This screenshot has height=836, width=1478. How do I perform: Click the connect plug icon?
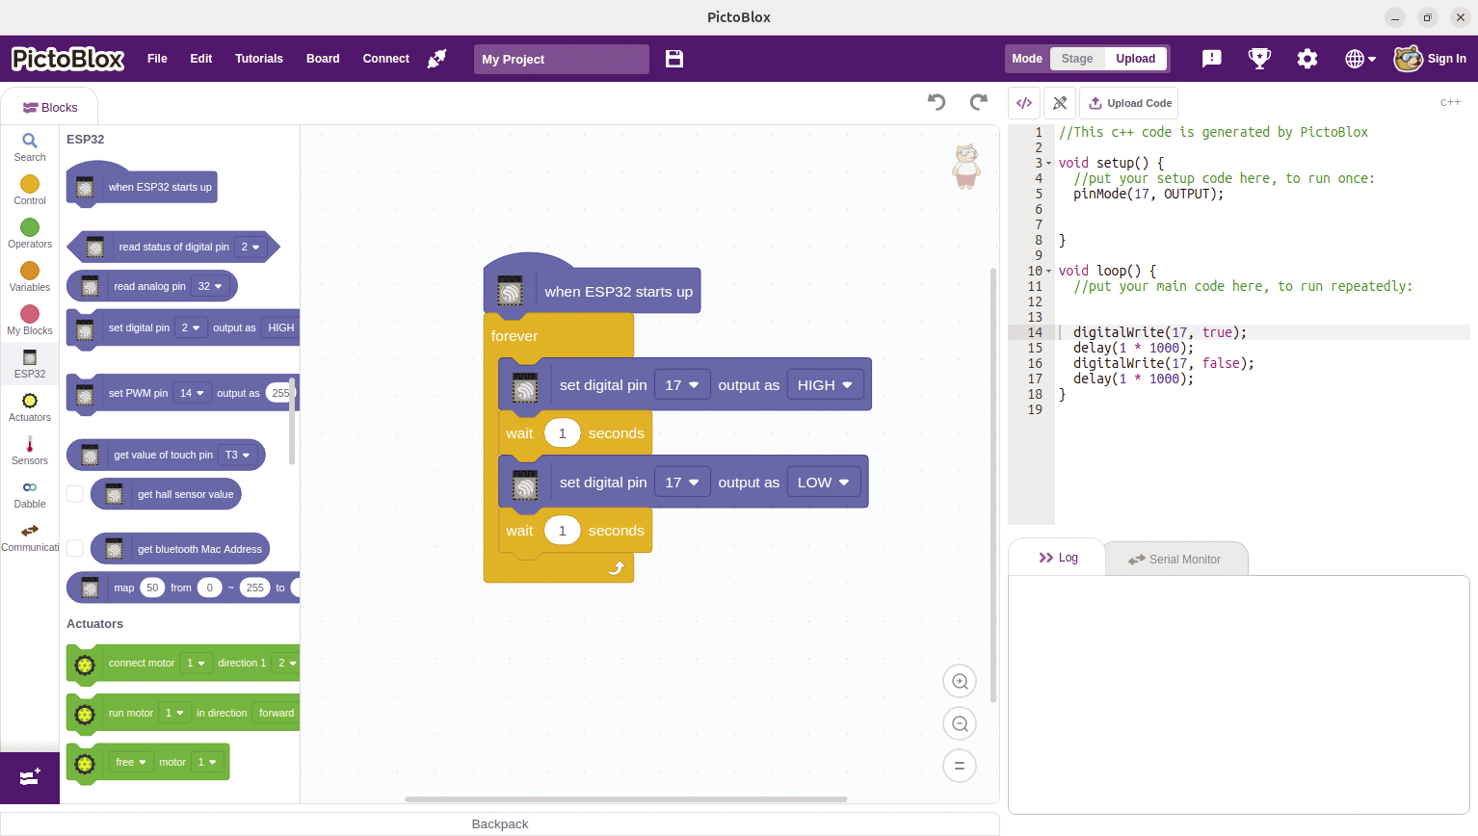click(x=436, y=59)
